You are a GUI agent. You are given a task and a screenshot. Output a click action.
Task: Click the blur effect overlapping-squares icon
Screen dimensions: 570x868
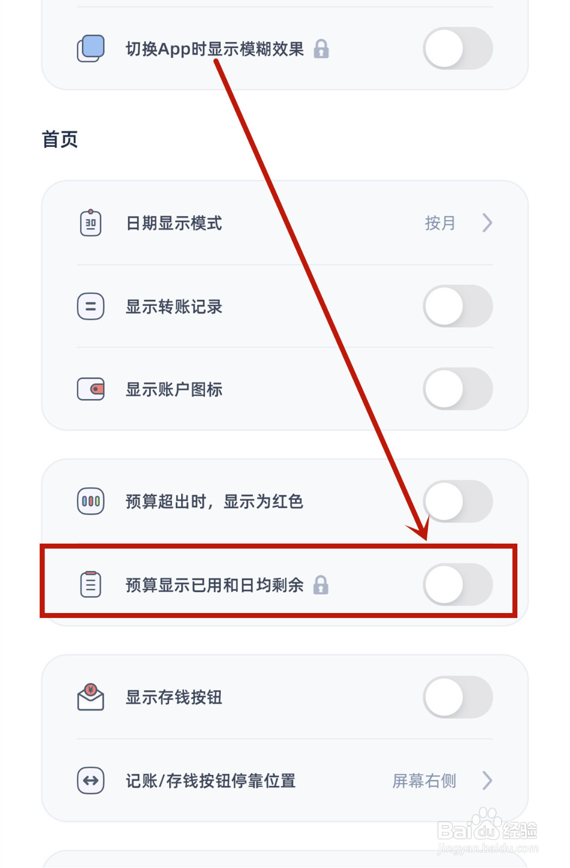tap(91, 49)
